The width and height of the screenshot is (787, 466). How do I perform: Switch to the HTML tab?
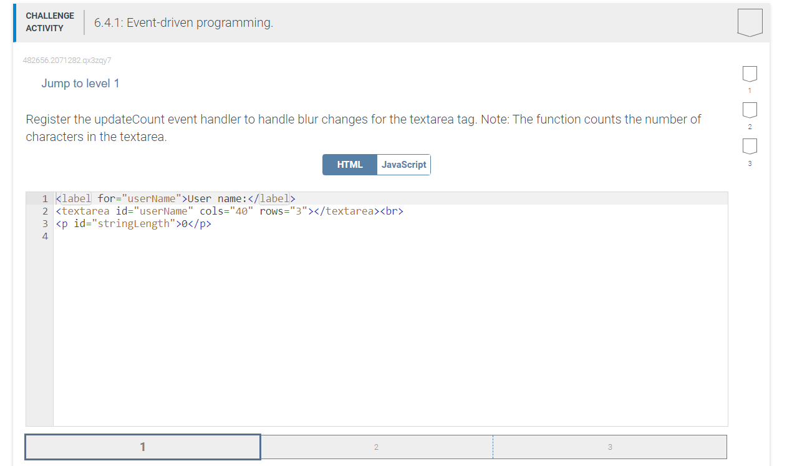pyautogui.click(x=350, y=165)
